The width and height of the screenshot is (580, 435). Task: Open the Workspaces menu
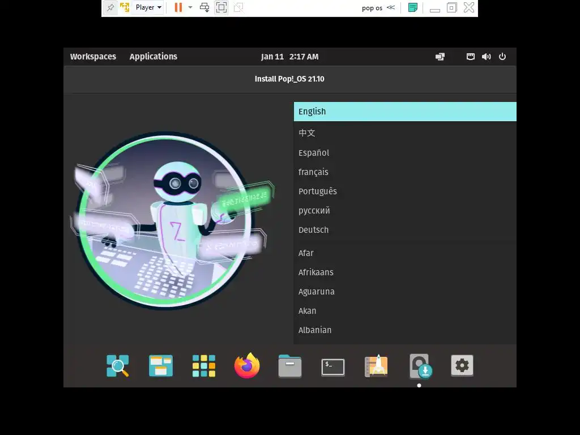93,57
